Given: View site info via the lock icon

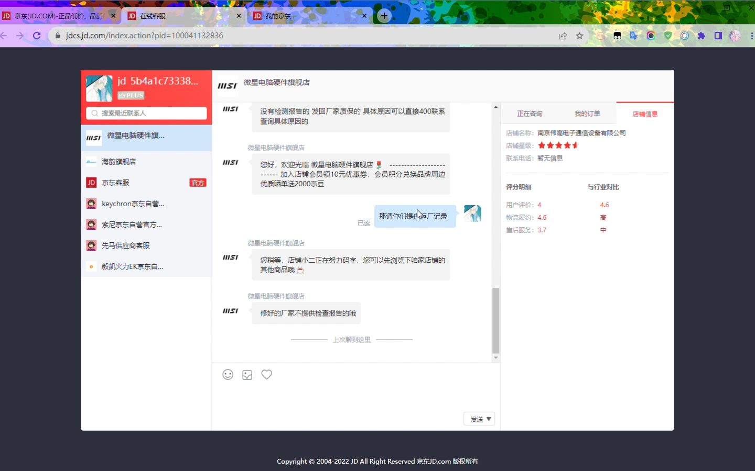Looking at the screenshot, I should point(58,36).
